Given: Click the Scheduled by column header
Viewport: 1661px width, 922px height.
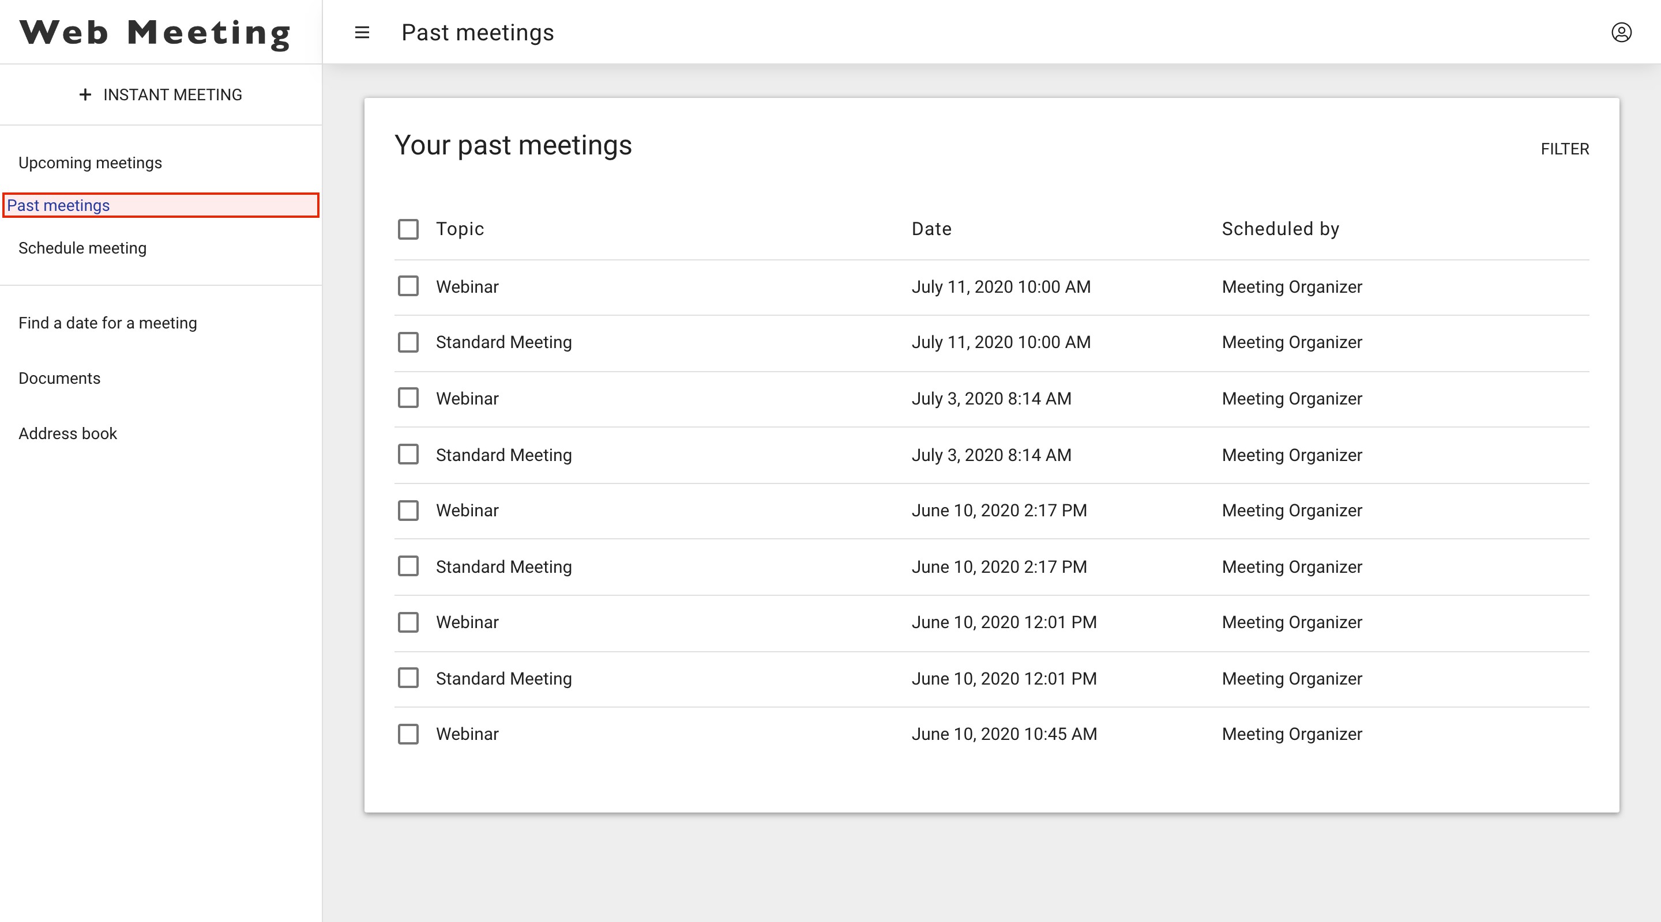Looking at the screenshot, I should [x=1280, y=229].
